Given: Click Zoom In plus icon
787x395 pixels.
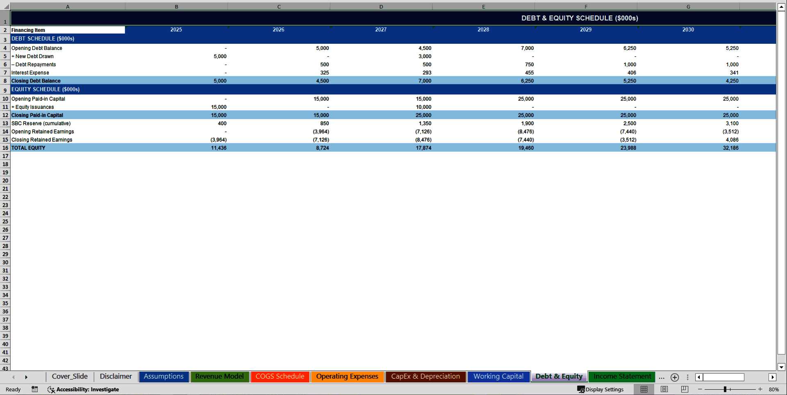Looking at the screenshot, I should click(760, 389).
